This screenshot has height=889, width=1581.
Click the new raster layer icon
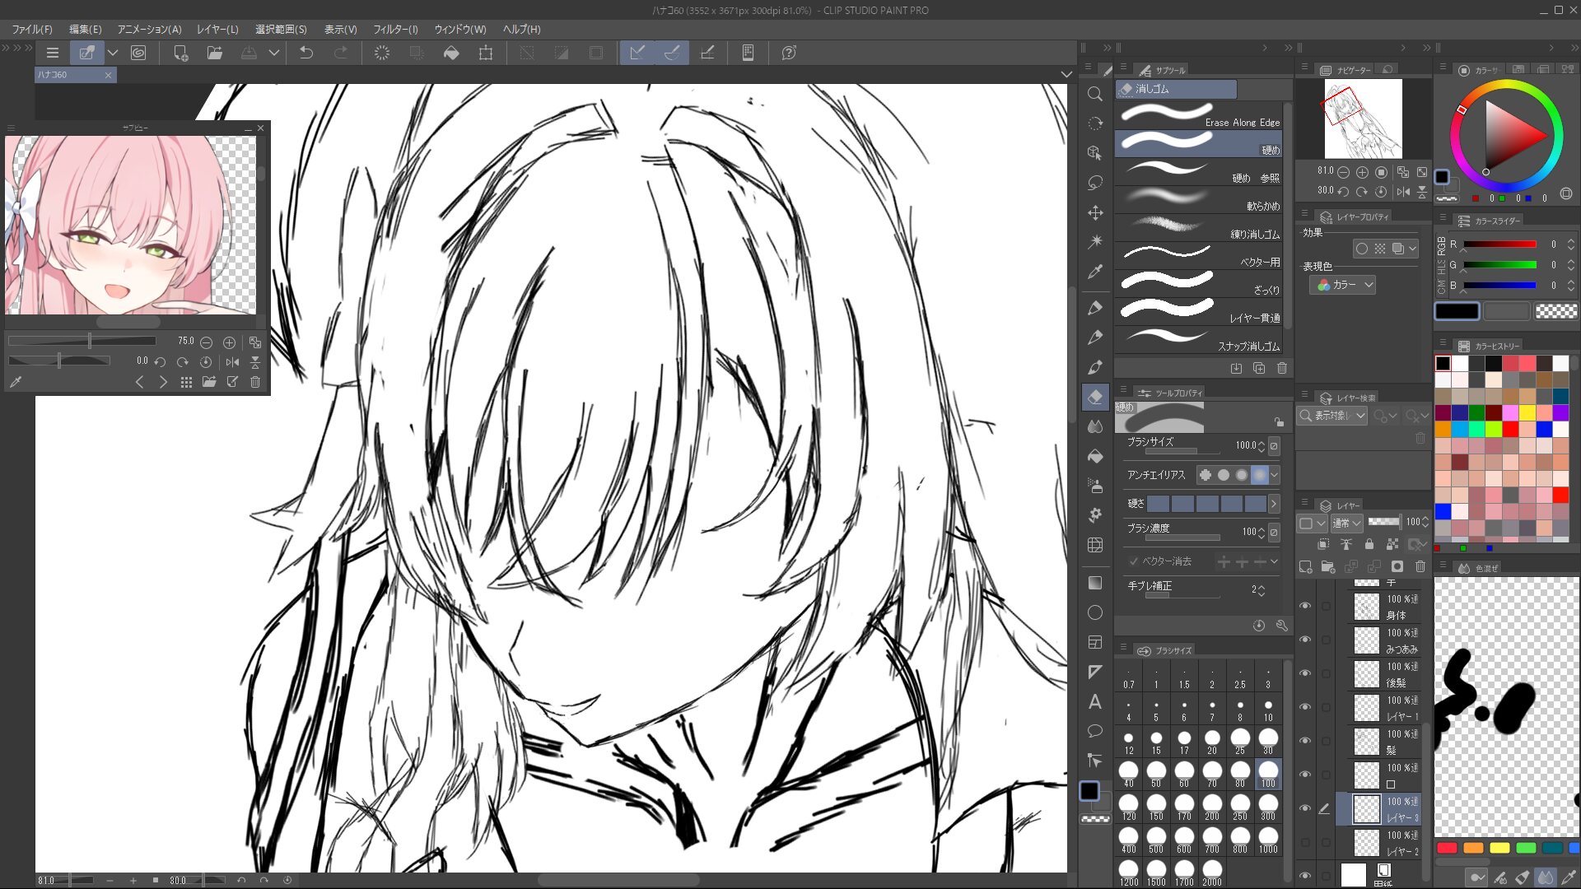1306,566
